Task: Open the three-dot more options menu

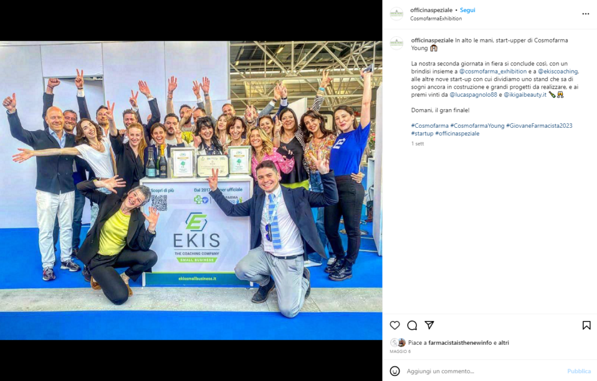Action: (585, 14)
